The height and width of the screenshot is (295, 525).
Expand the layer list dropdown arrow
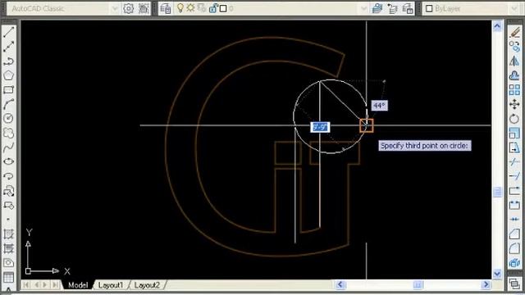pyautogui.click(x=364, y=9)
